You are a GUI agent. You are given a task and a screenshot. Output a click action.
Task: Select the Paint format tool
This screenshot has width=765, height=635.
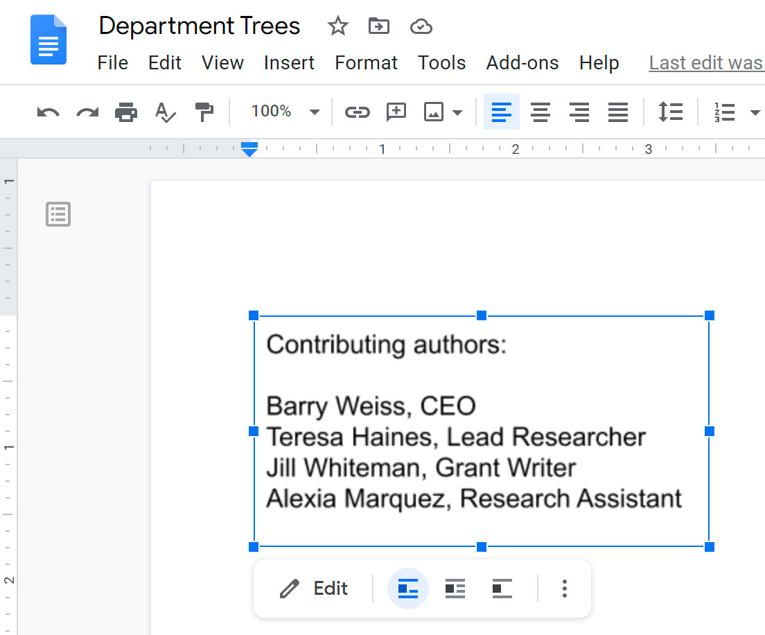204,112
